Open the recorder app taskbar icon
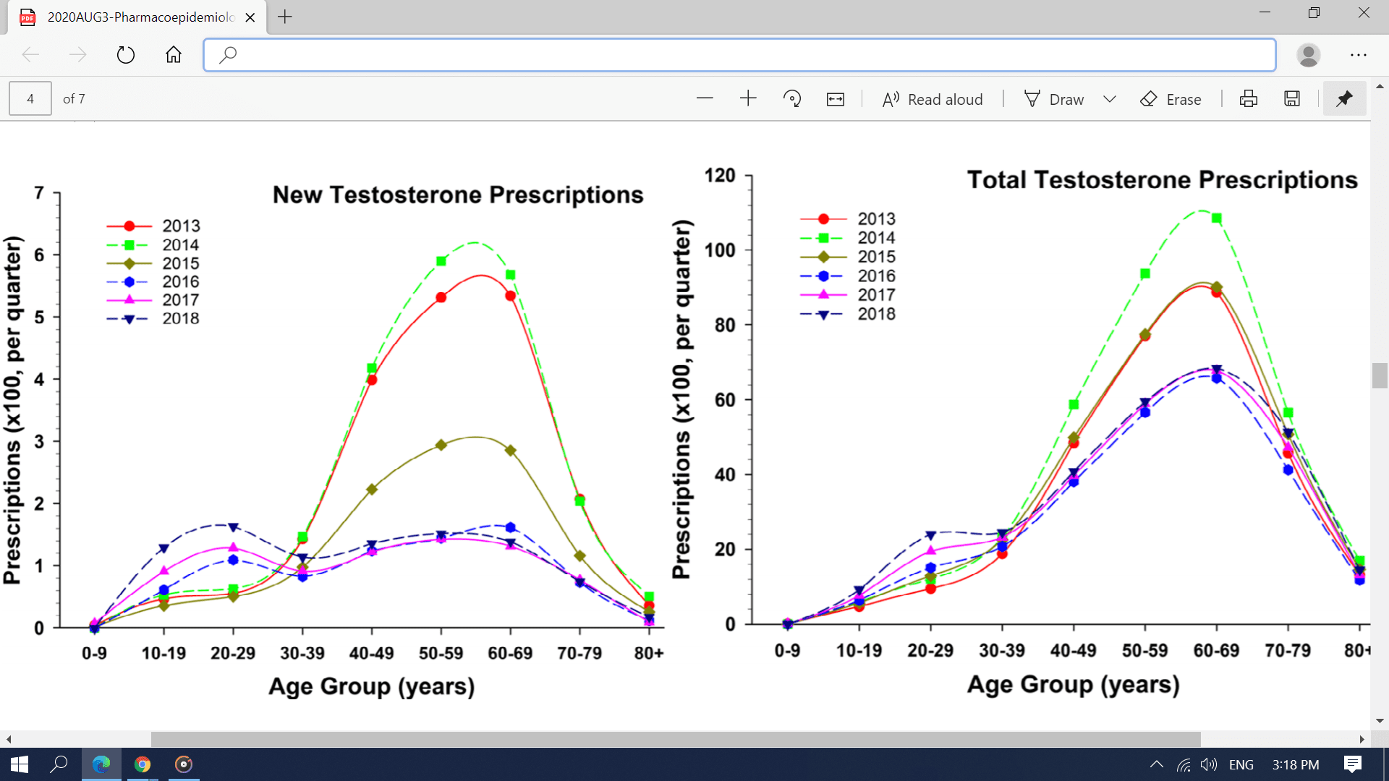The image size is (1389, 781). pos(184,764)
